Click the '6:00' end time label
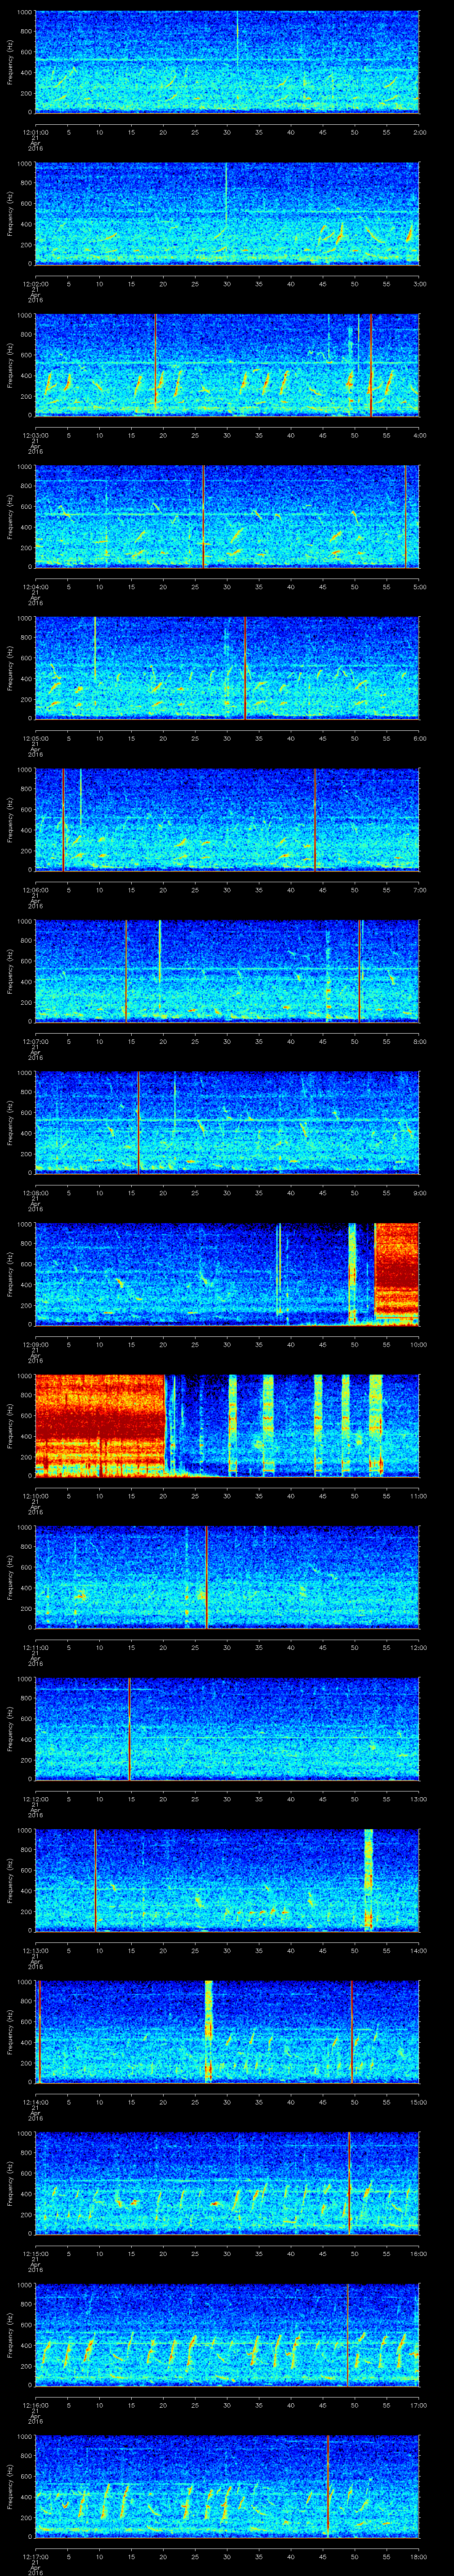This screenshot has width=454, height=2576. pos(419,738)
